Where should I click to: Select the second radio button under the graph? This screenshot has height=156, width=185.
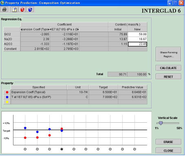37,149
